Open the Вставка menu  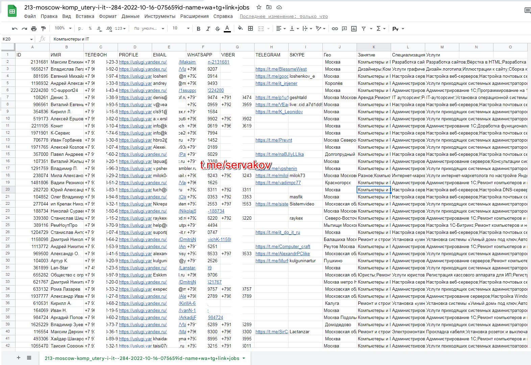[85, 16]
